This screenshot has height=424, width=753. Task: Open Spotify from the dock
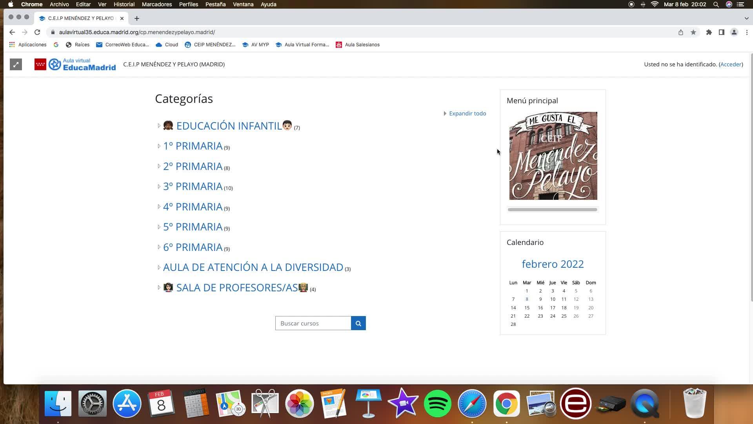click(x=437, y=404)
